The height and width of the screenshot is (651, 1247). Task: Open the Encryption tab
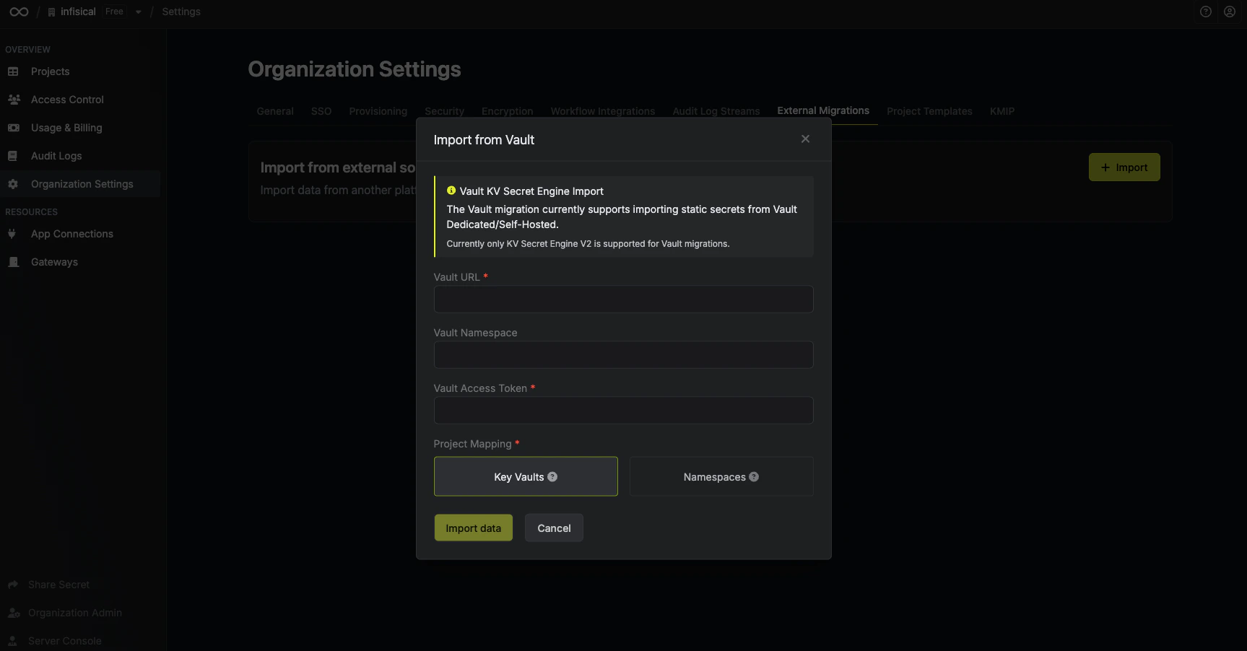click(508, 111)
